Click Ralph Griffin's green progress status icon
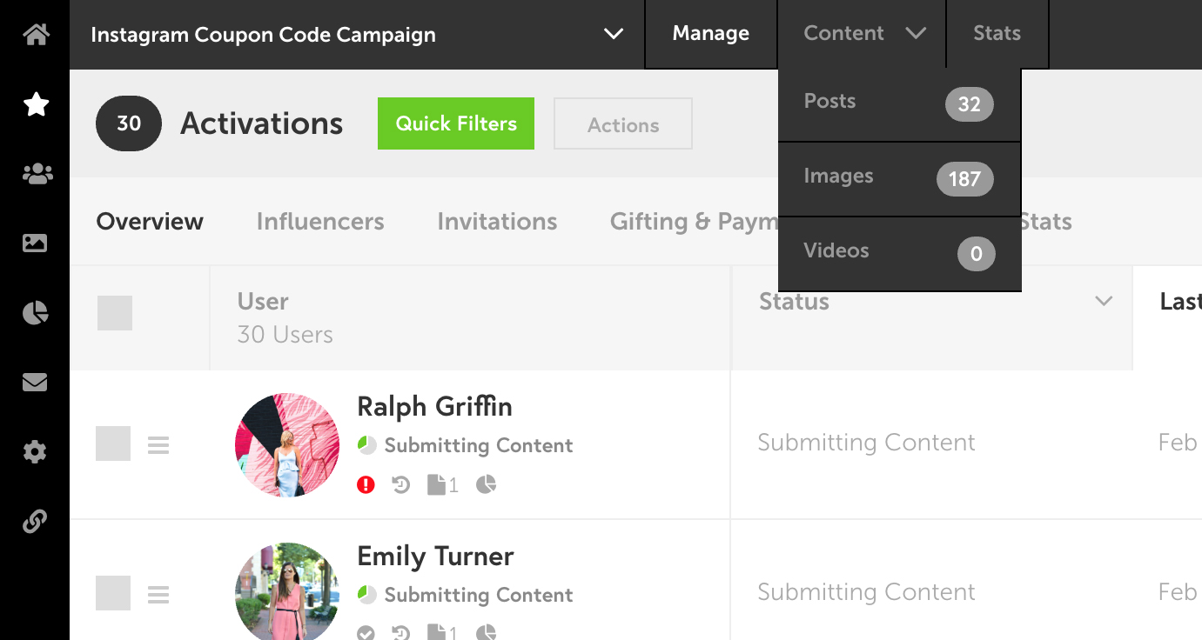The height and width of the screenshot is (640, 1202). click(x=367, y=445)
